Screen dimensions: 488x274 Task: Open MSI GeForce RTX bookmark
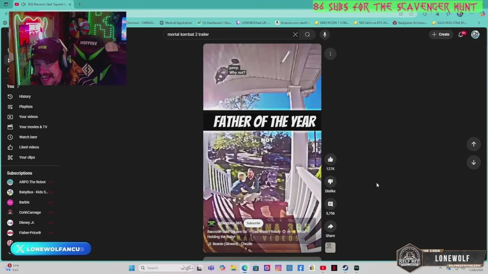(x=371, y=23)
